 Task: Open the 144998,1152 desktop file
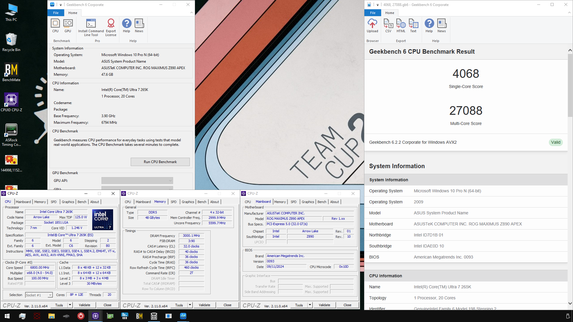click(11, 163)
